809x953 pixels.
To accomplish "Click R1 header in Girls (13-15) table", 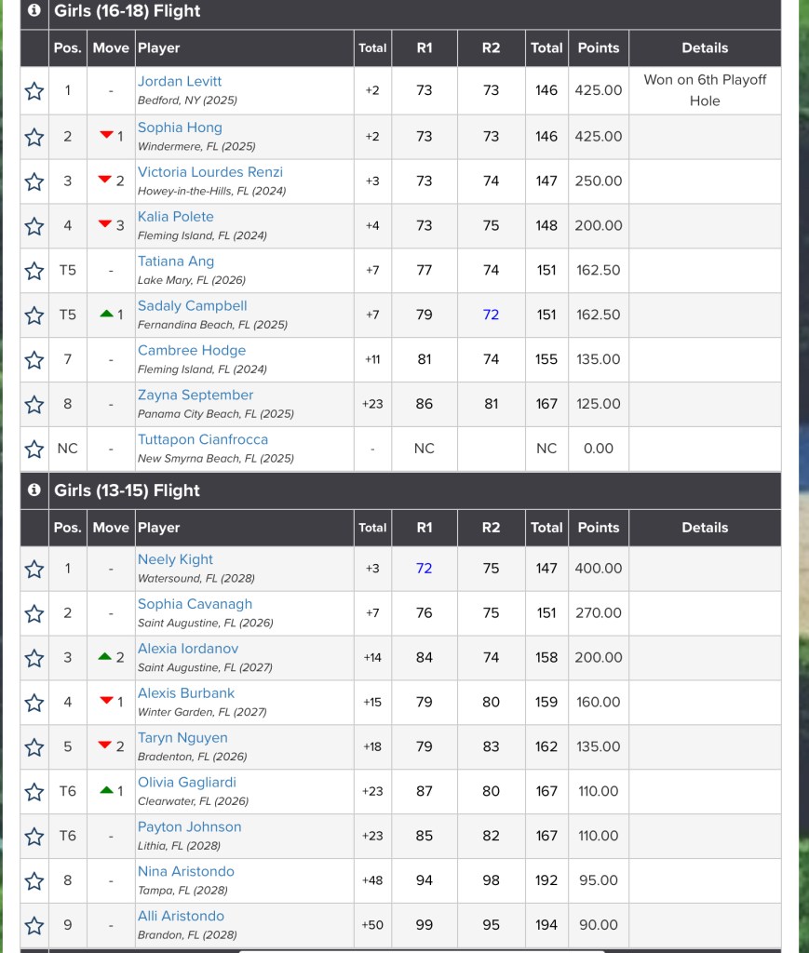I will (x=424, y=528).
